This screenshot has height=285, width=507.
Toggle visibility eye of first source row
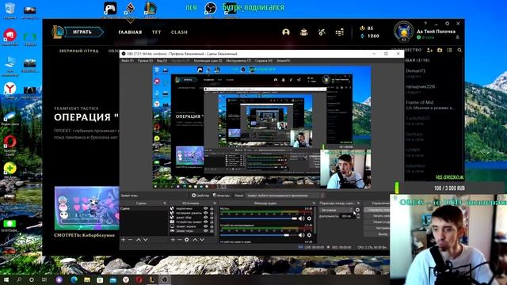206,208
